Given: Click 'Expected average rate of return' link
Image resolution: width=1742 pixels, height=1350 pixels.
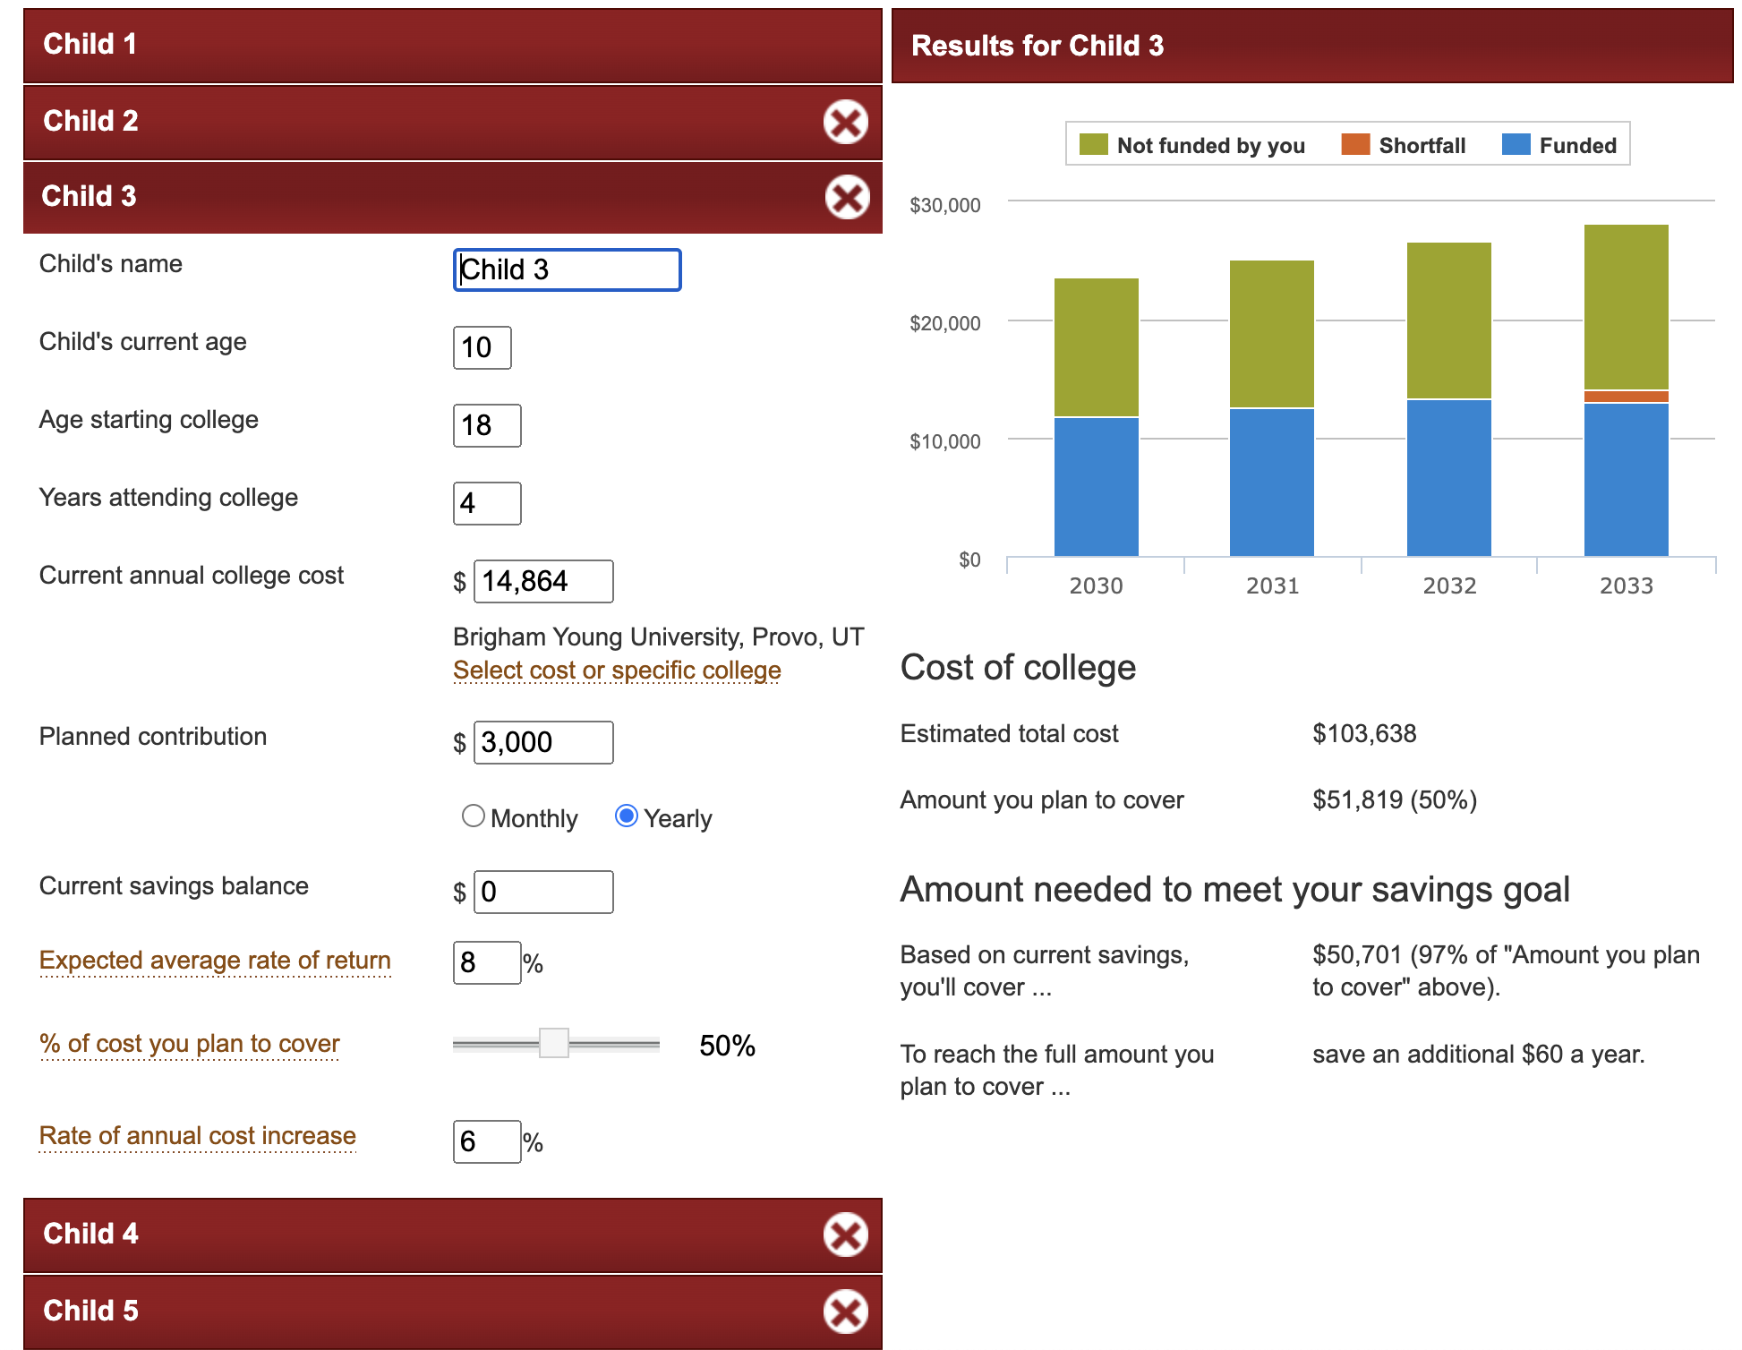Looking at the screenshot, I should pyautogui.click(x=215, y=961).
